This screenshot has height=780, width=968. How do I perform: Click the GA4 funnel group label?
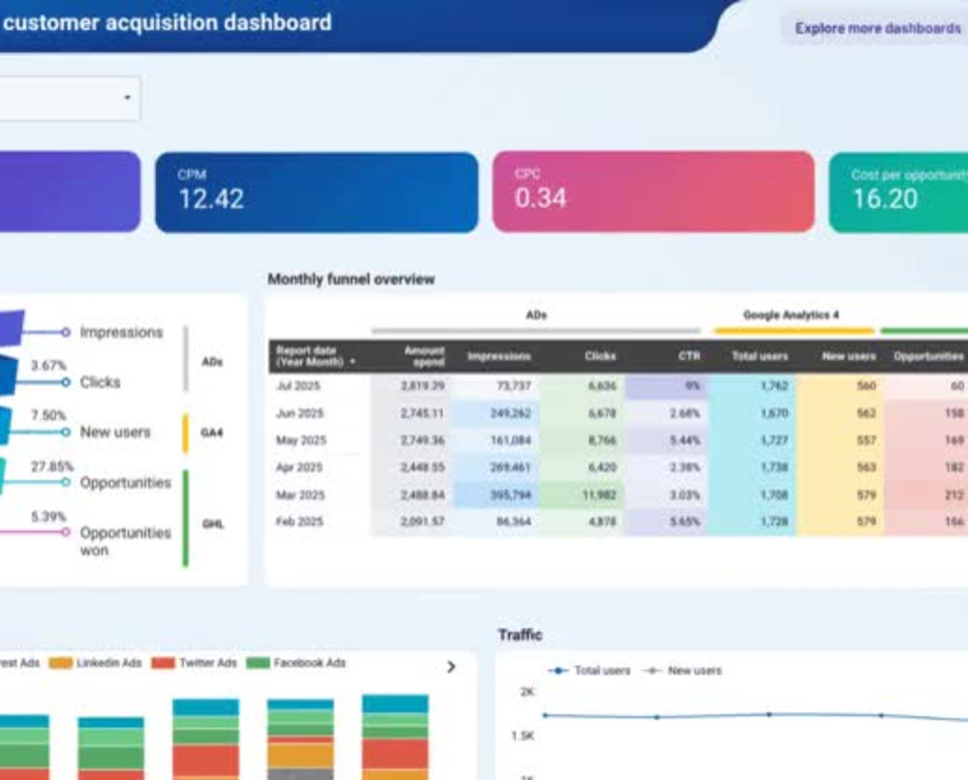pyautogui.click(x=211, y=433)
